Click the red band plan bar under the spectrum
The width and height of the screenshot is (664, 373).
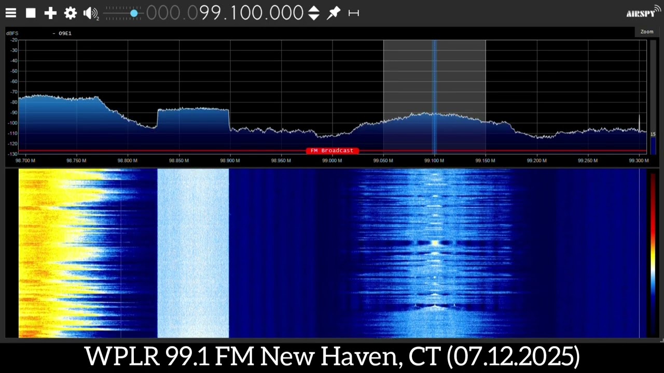click(332, 151)
